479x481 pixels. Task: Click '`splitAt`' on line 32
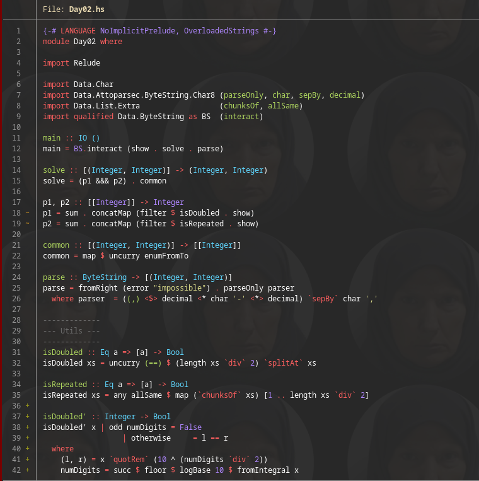coord(283,363)
